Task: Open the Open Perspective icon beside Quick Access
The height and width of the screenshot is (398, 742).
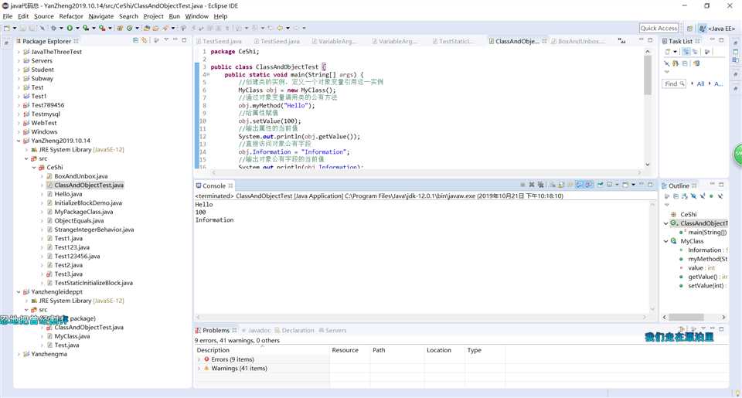Action: click(x=690, y=29)
